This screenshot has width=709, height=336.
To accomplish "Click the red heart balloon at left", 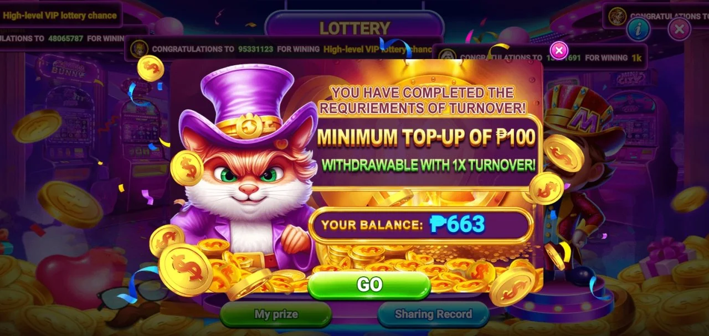I will click(x=78, y=277).
